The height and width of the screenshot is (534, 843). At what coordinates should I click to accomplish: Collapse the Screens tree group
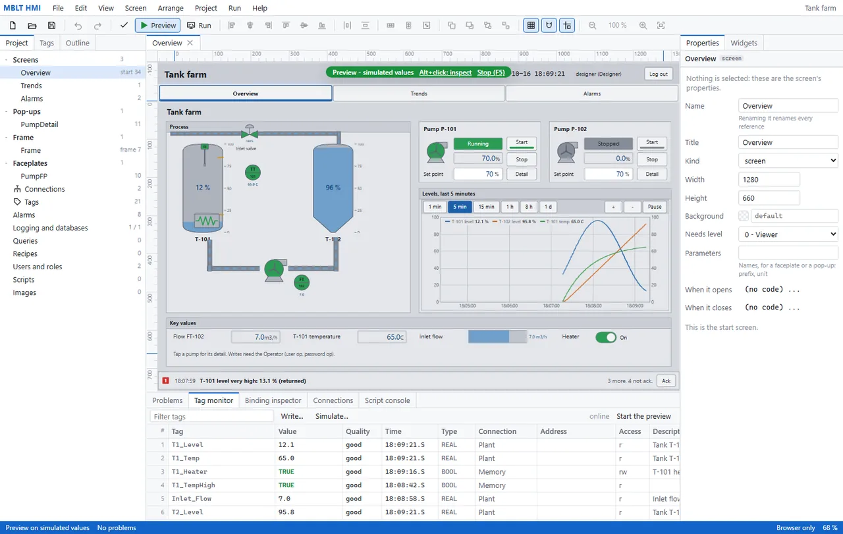[x=7, y=60]
